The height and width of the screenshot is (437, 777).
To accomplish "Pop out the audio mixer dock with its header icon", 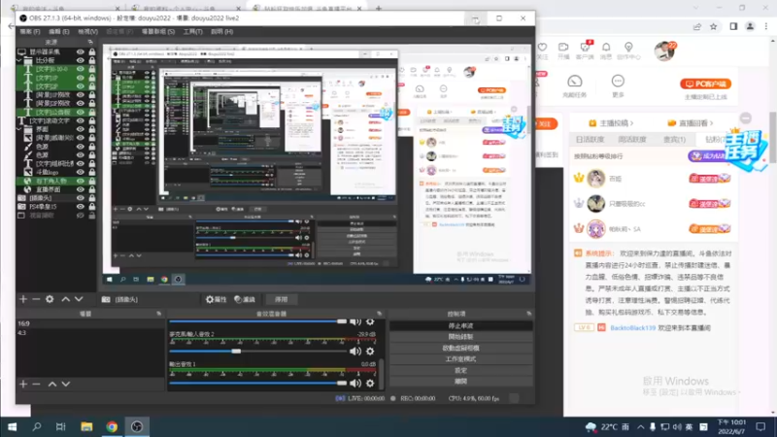I will (x=379, y=314).
